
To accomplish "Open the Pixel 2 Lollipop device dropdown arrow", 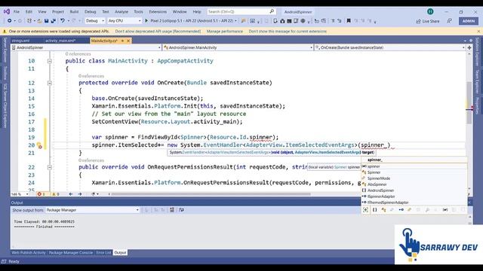I will click(235, 21).
